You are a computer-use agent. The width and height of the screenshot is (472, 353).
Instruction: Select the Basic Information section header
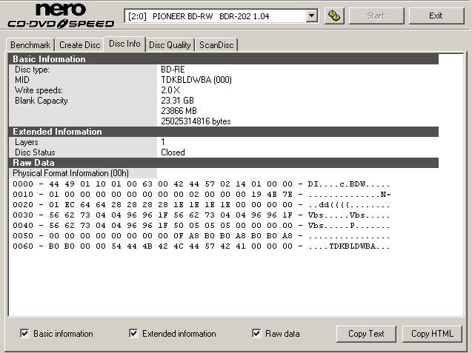(223, 59)
